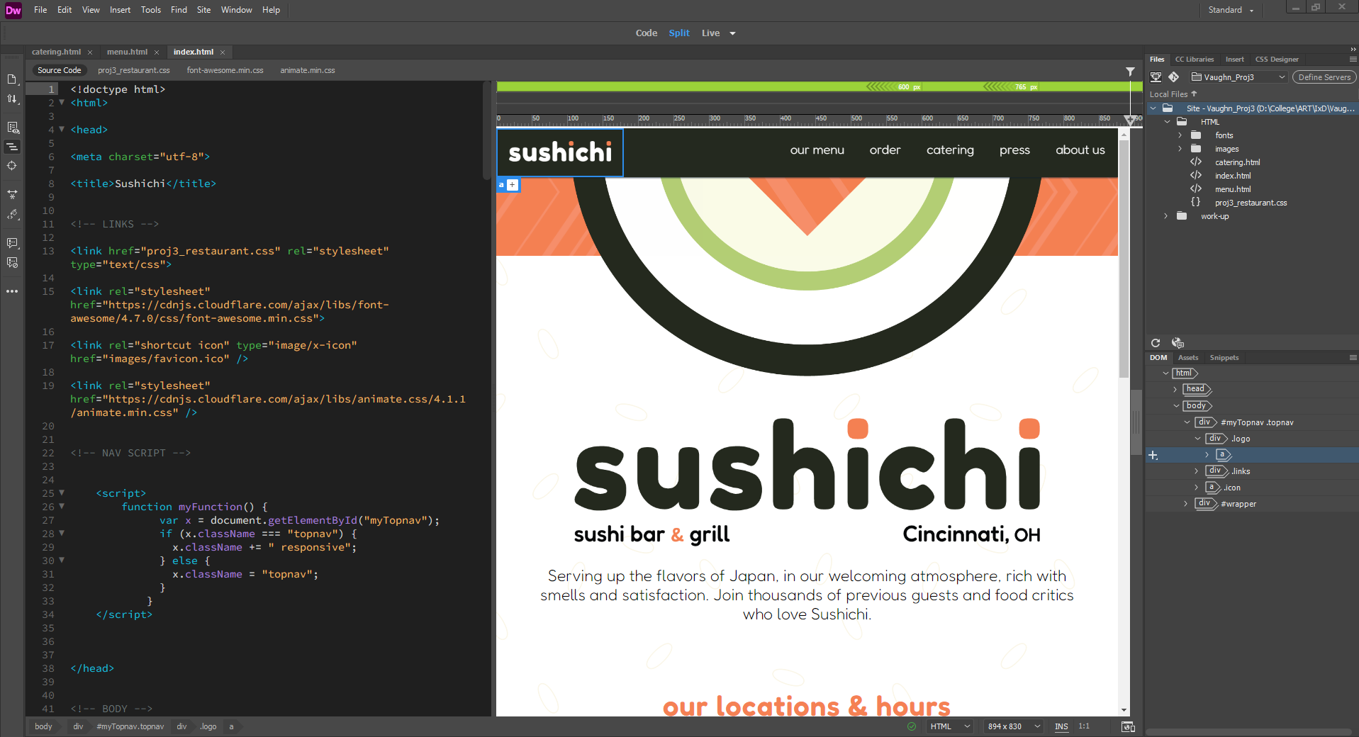Click the Open Documents icon in left toolbar
This screenshot has width=1359, height=737.
12,79
